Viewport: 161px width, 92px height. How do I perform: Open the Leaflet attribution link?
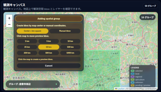point(121,89)
